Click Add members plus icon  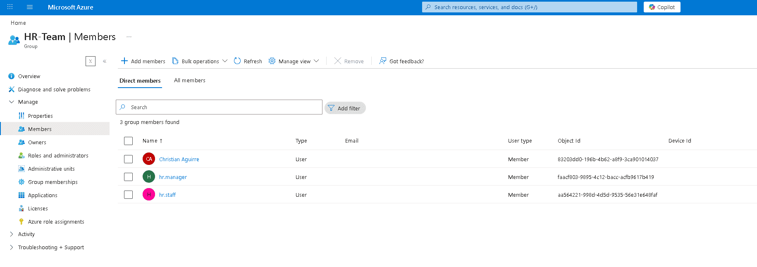pyautogui.click(x=124, y=61)
